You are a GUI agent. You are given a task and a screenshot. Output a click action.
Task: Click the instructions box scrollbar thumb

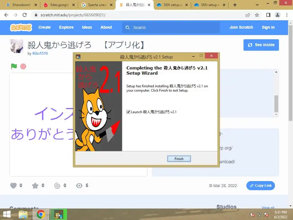(276, 104)
